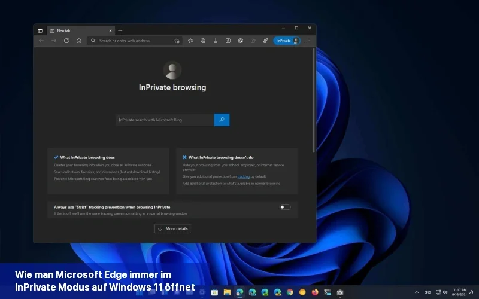Image resolution: width=479 pixels, height=299 pixels.
Task: Add this page to favorites in address bar
Action: tap(177, 41)
